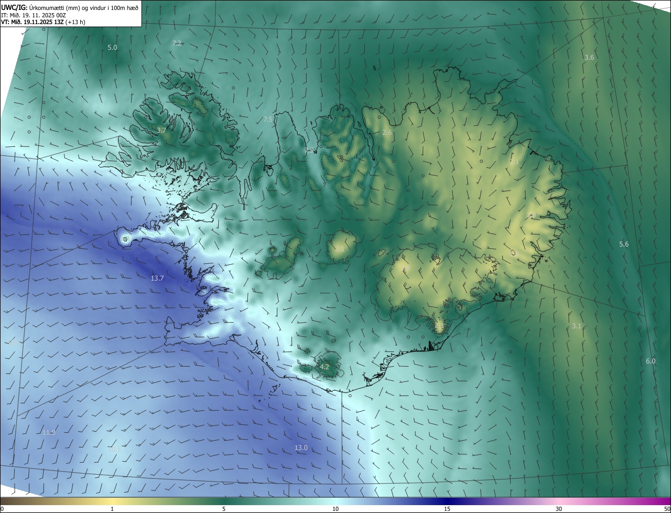Click the 'VT: Mið. 19.11.2025 13Z (+13 h)' line

tap(43, 22)
